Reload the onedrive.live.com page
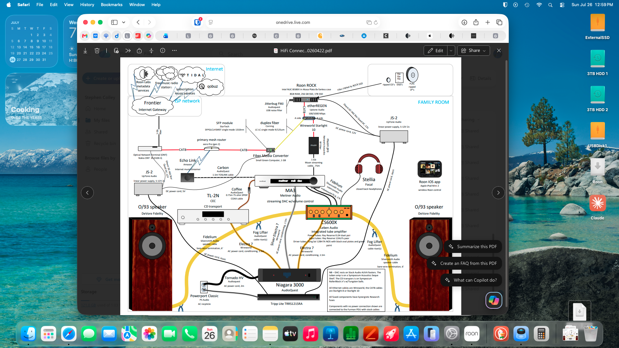The width and height of the screenshot is (619, 348). coord(376,22)
